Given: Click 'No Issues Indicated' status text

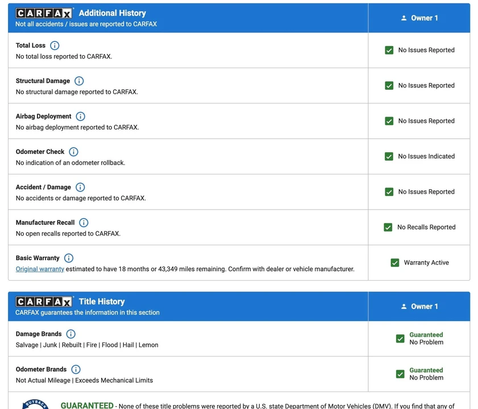Looking at the screenshot, I should pyautogui.click(x=426, y=156).
